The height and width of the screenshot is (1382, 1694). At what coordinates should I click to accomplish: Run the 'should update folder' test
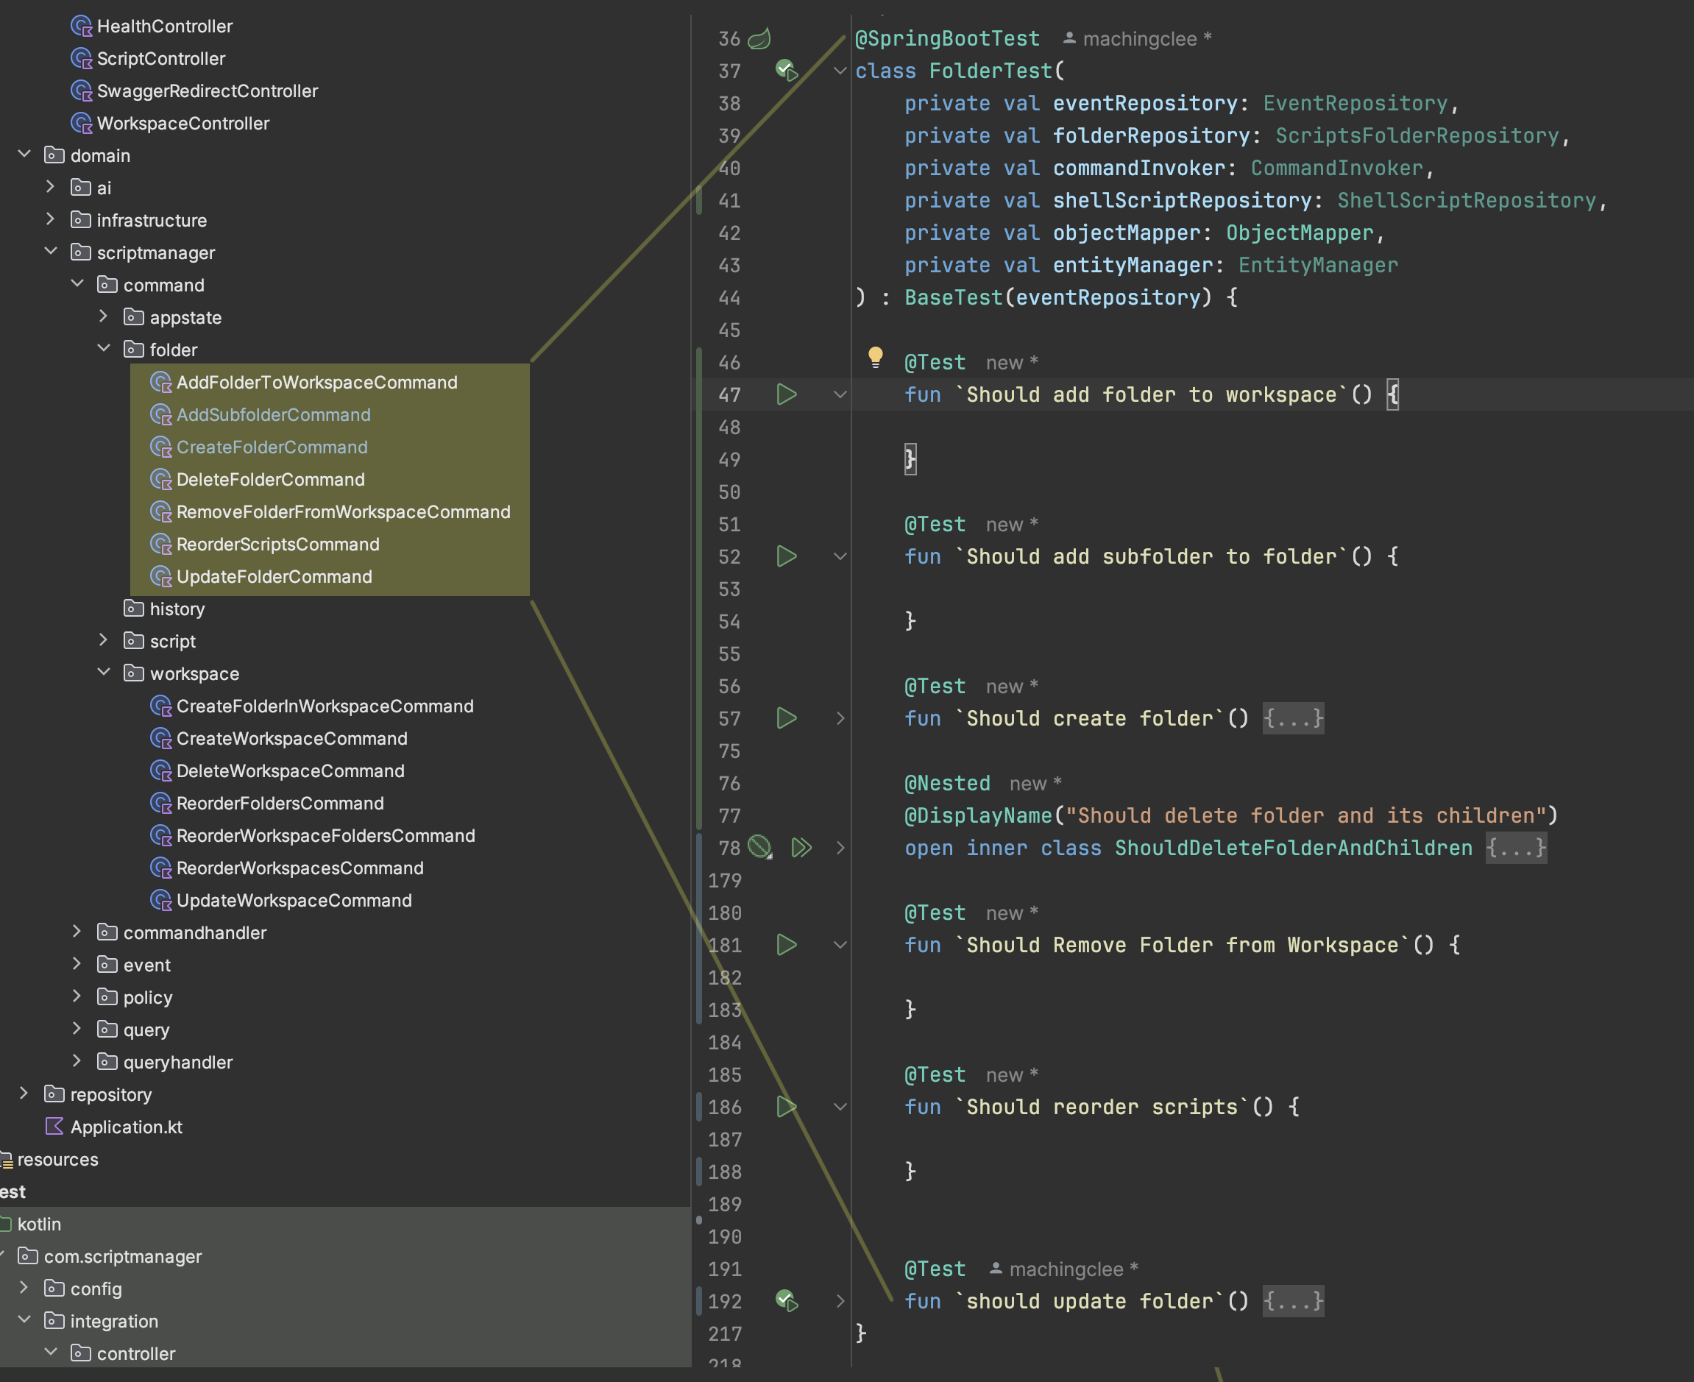787,1301
